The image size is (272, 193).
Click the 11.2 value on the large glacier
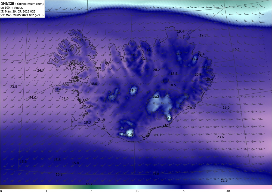[156, 96]
